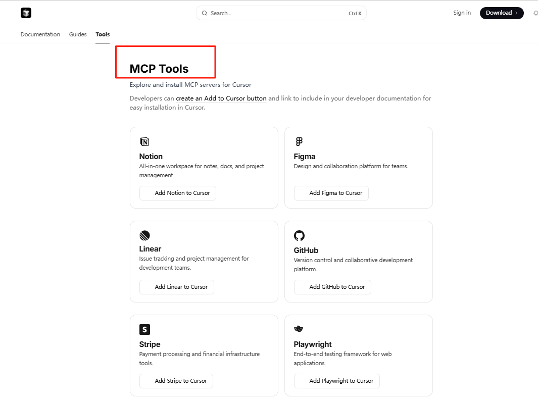Viewport: 538px width, 403px height.
Task: Open 'create an Add to Cursor button' link
Action: [x=221, y=98]
